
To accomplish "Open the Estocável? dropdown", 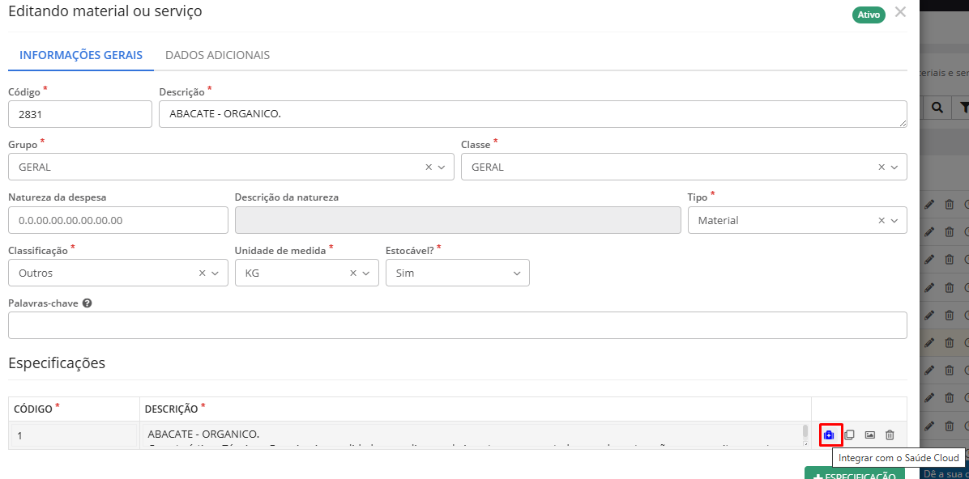I will coord(517,273).
